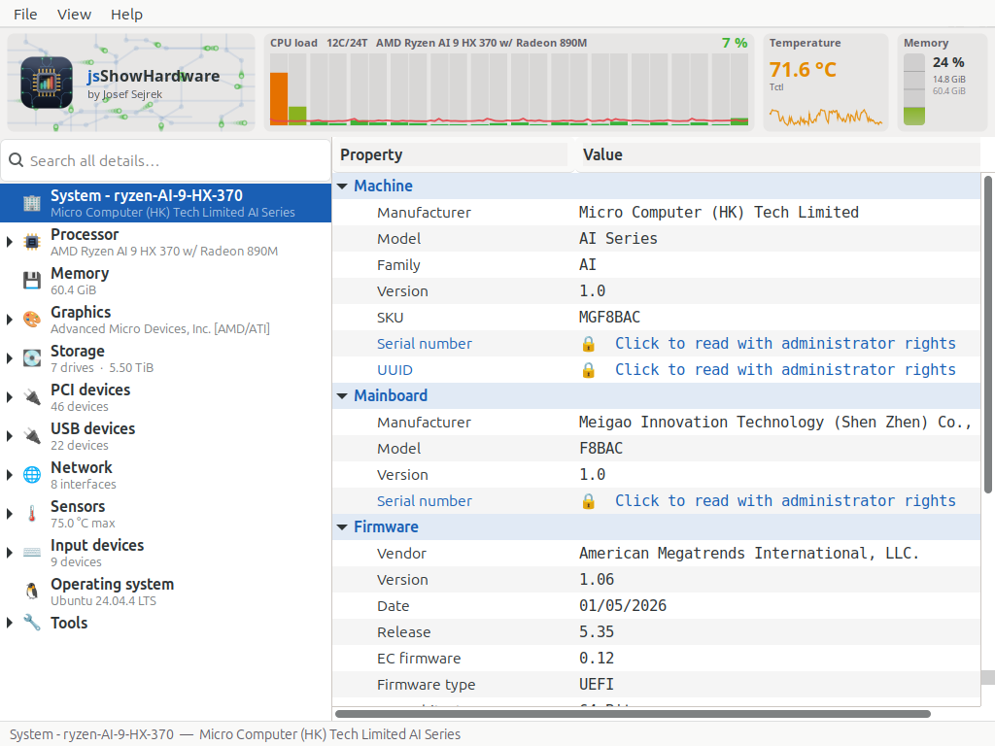This screenshot has width=995, height=746.
Task: Click the System building icon in sidebar
Action: pos(32,203)
